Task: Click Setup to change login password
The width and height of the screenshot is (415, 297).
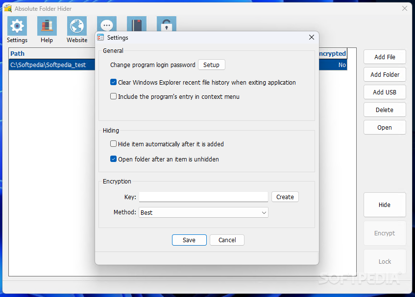Action: click(x=212, y=65)
